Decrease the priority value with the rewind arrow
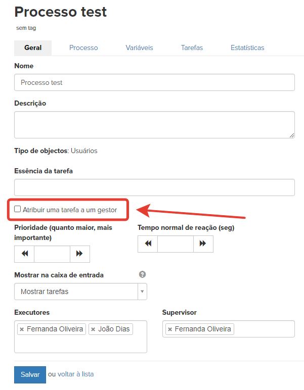Image resolution: width=304 pixels, height=390 pixels. pyautogui.click(x=25, y=254)
